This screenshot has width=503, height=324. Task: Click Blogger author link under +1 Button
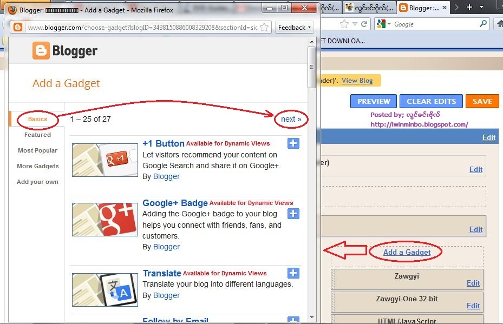[166, 176]
